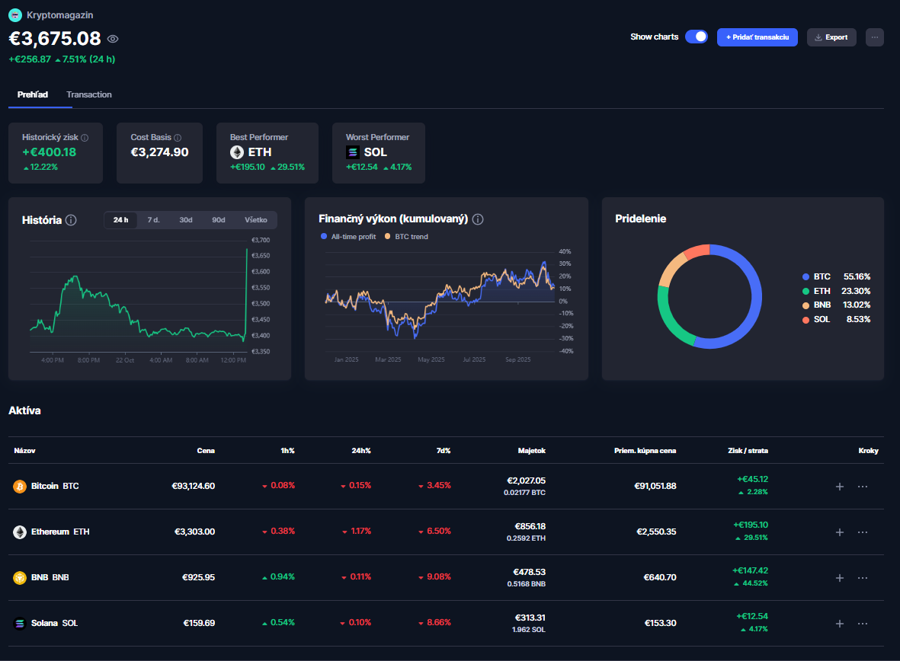The width and height of the screenshot is (900, 661).
Task: Open the Ethereum row more options menu
Action: coord(863,532)
